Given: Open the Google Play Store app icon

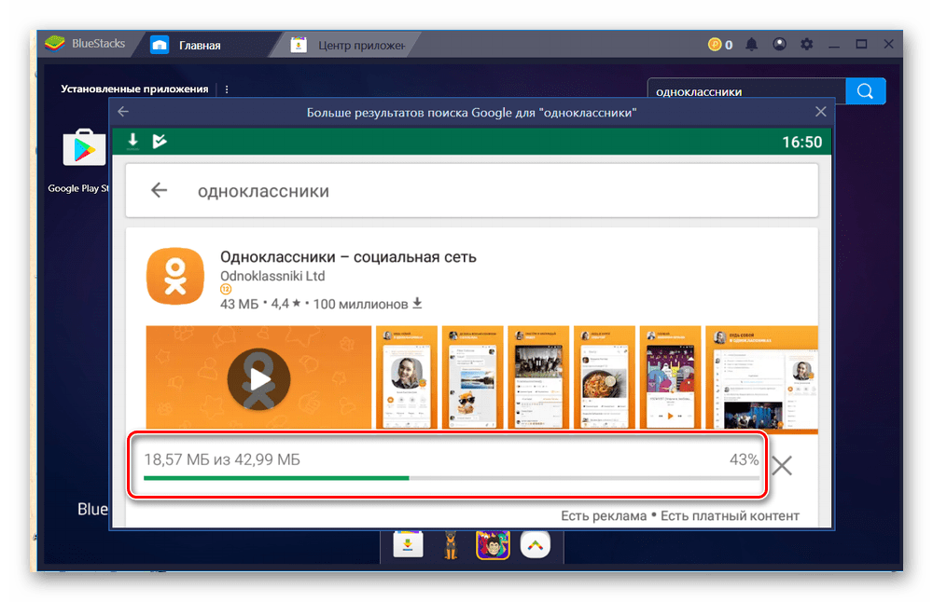Looking at the screenshot, I should [84, 149].
